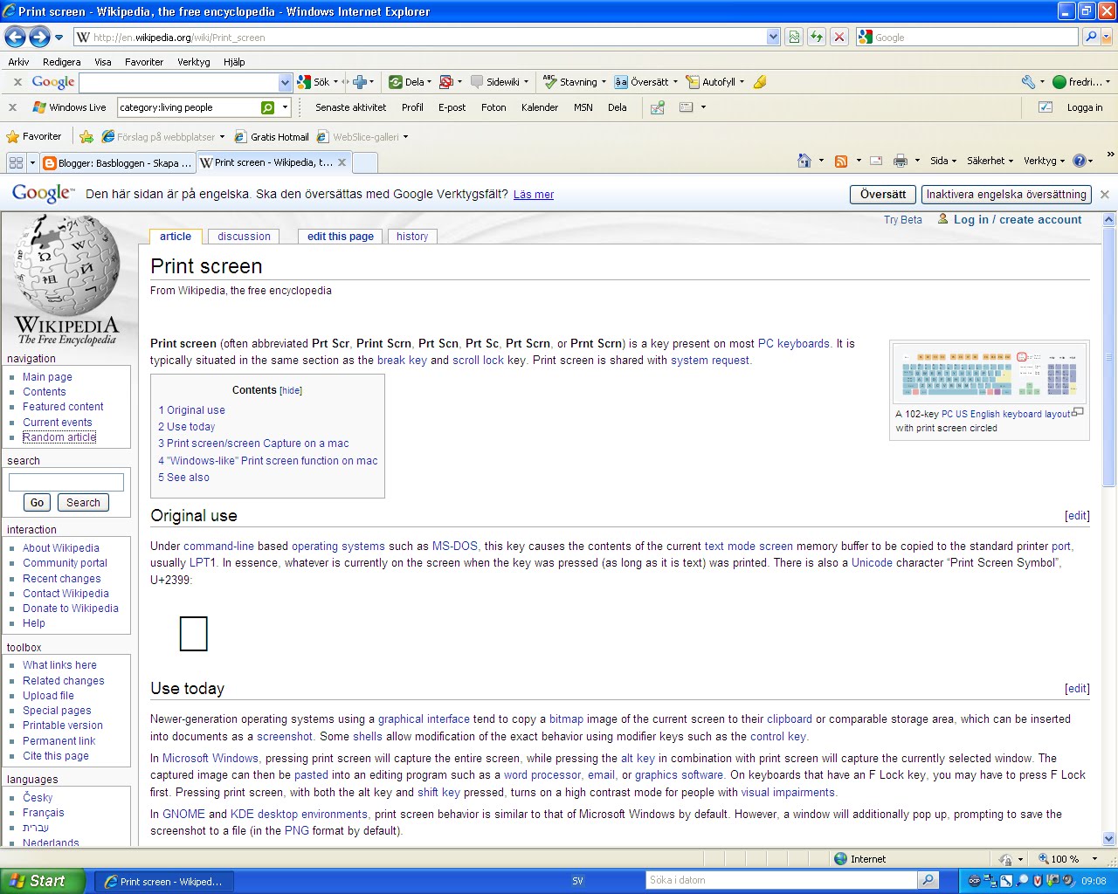Screen dimensions: 1118x894
Task: Open the history tab
Action: coord(412,237)
